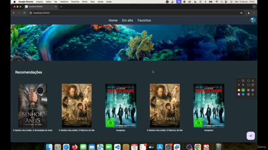Screen dimensions: 268x150
Task: Open the Trash in the Dock
Action: (x=219, y=147)
